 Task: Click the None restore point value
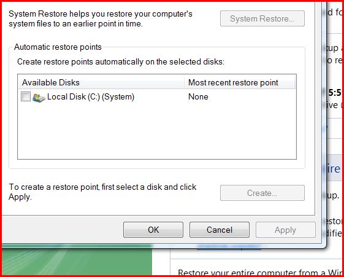point(198,97)
